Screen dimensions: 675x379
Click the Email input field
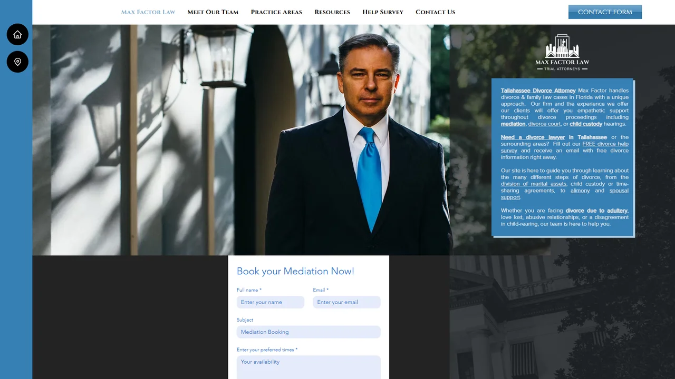[x=346, y=302]
